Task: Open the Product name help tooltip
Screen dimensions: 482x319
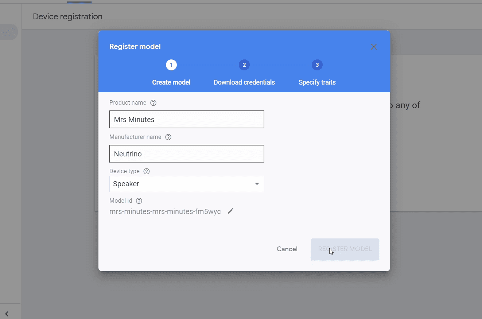Action: pyautogui.click(x=153, y=103)
